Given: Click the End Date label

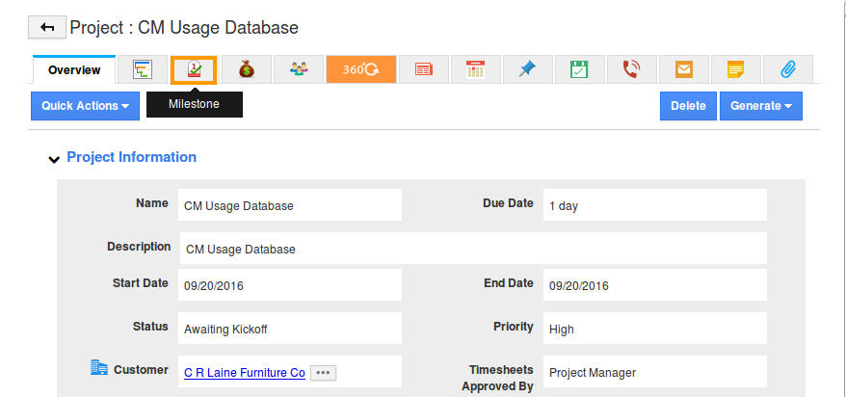Looking at the screenshot, I should (509, 283).
